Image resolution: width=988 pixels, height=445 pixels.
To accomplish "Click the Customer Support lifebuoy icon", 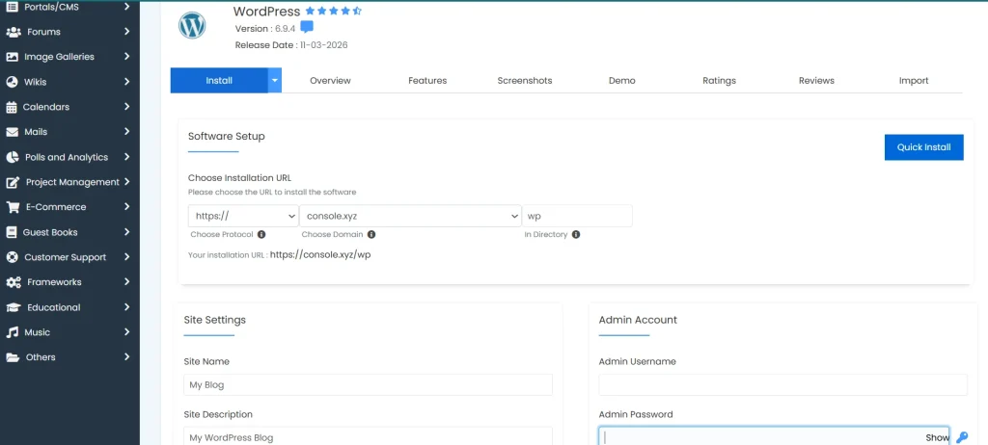I will pyautogui.click(x=12, y=257).
